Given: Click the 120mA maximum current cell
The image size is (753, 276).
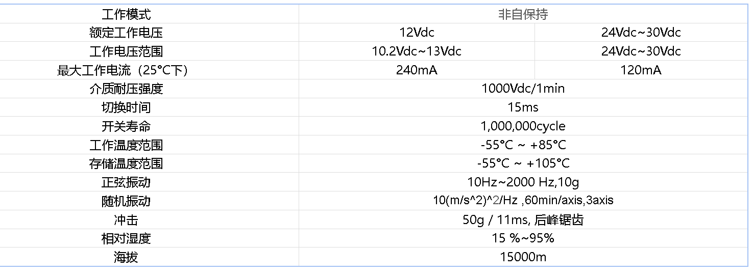Looking at the screenshot, I should pos(641,70).
